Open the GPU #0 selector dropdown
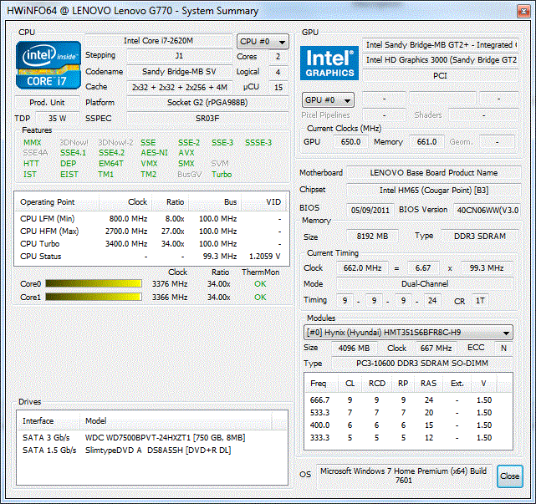 pos(328,100)
